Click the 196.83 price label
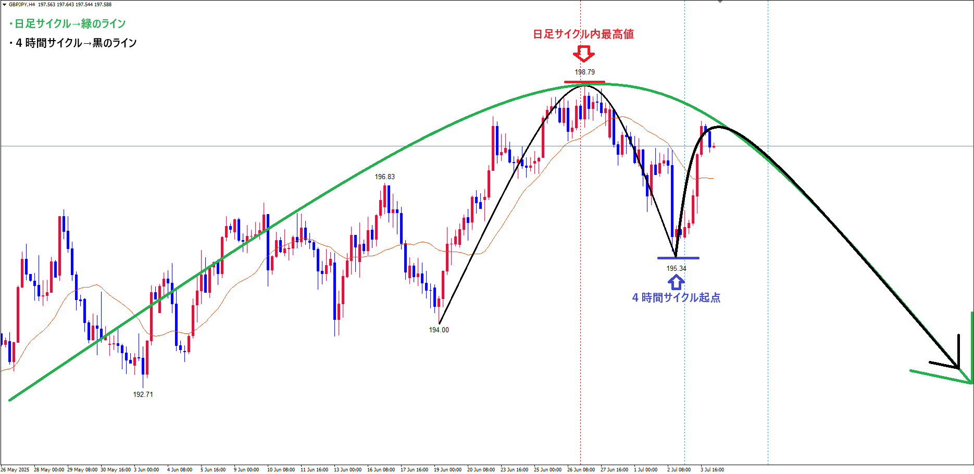 tap(384, 177)
